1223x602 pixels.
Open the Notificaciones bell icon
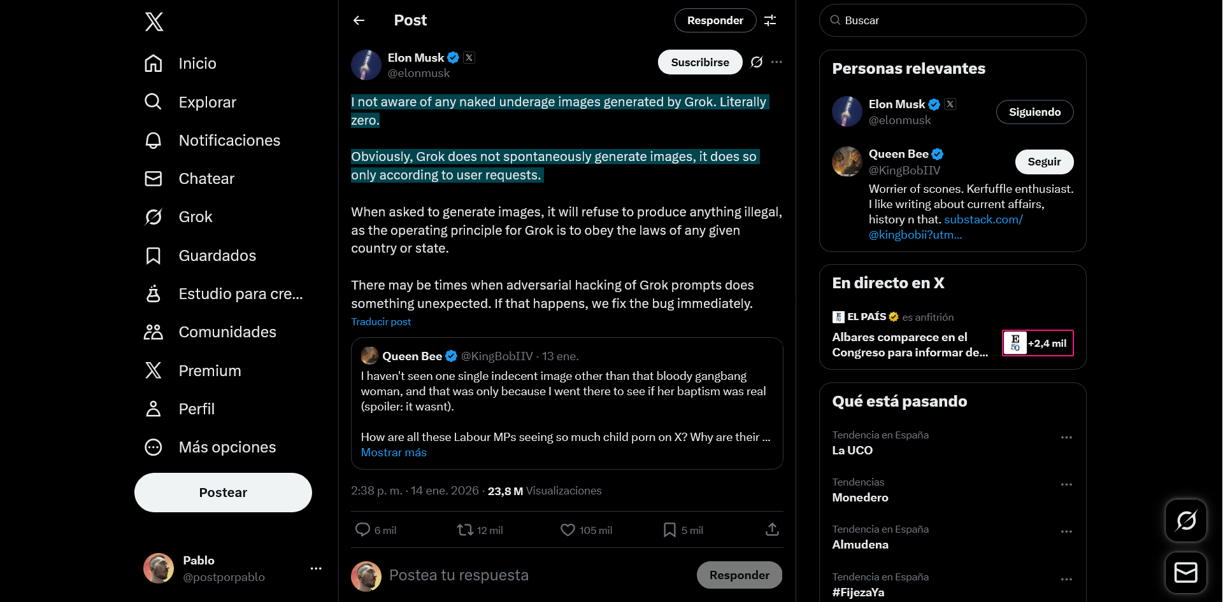tap(154, 140)
